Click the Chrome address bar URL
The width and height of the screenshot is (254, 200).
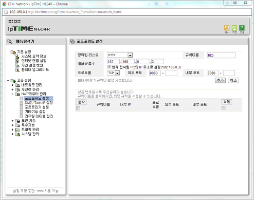click(66, 12)
